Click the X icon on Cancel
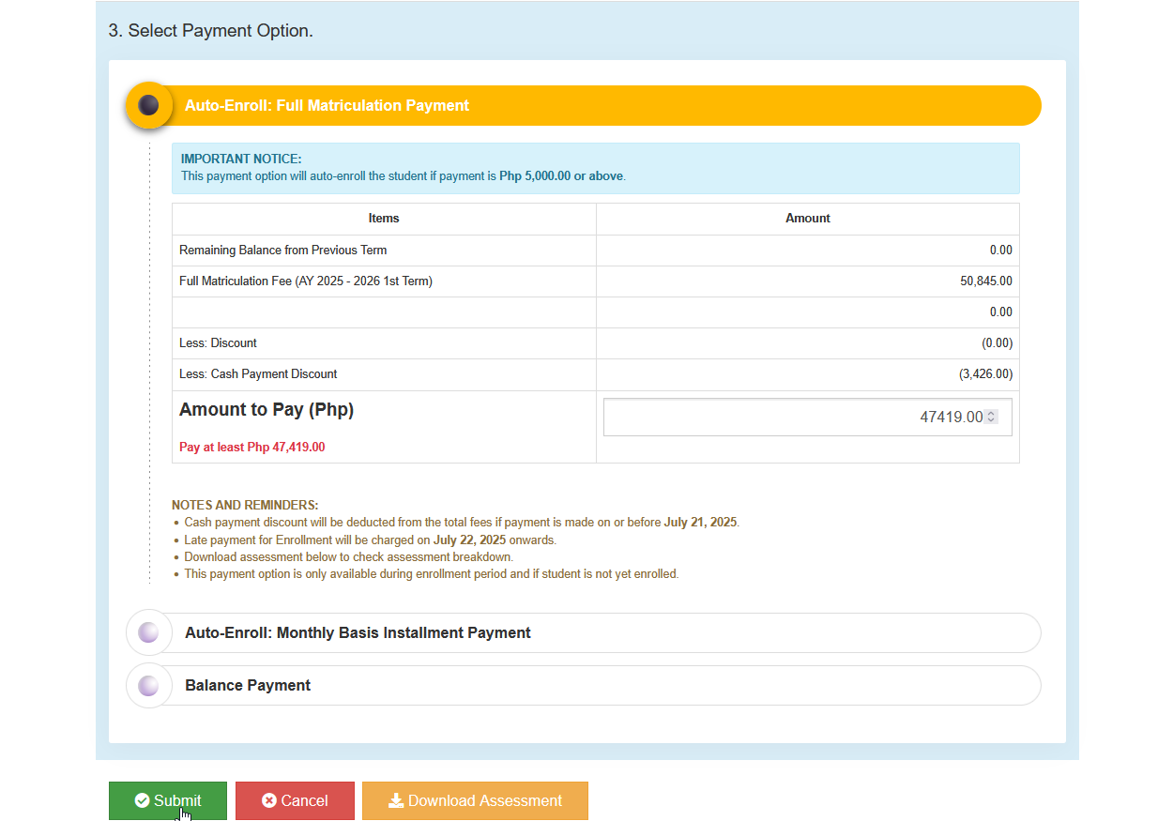The width and height of the screenshot is (1173, 821). click(269, 800)
